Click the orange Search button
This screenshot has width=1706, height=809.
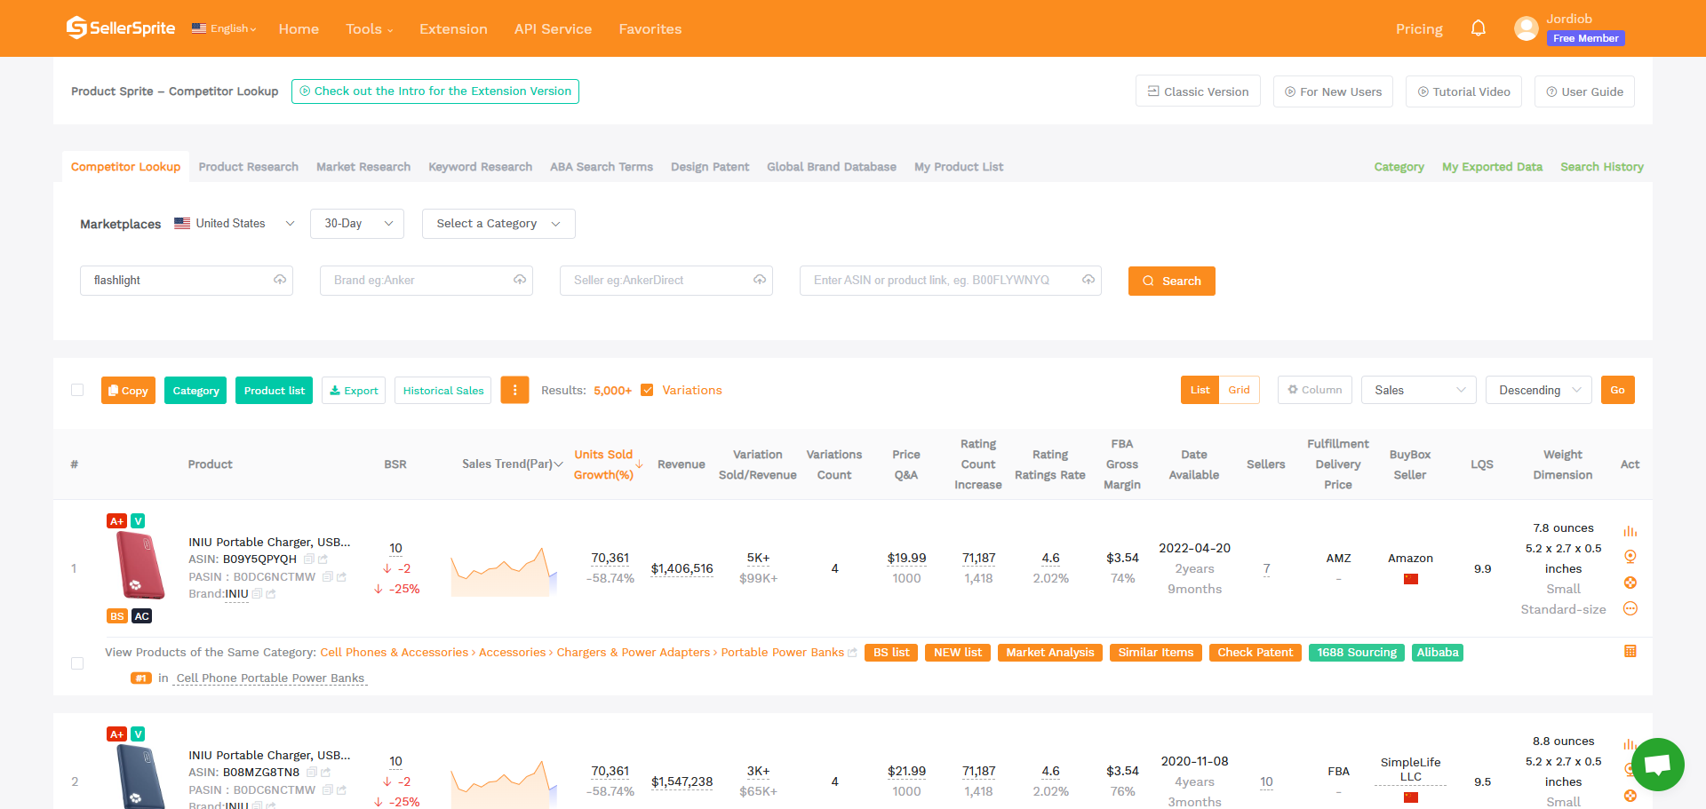[1172, 281]
